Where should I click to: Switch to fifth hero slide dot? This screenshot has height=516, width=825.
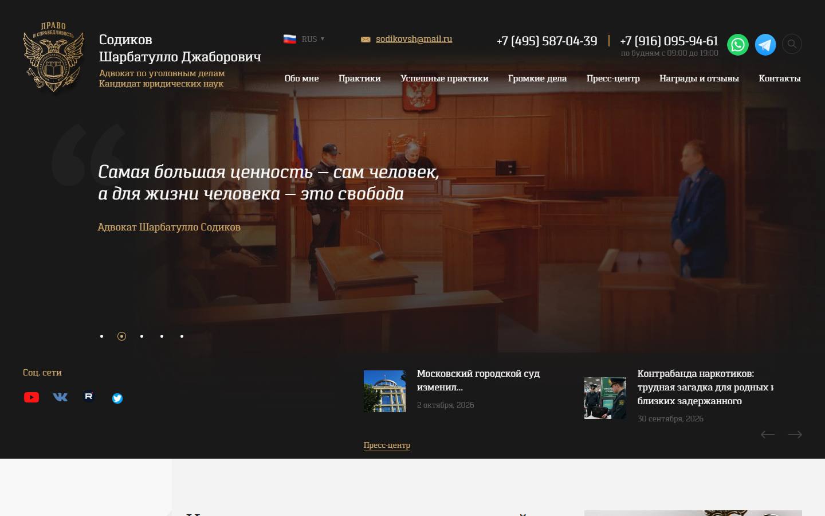(x=182, y=336)
